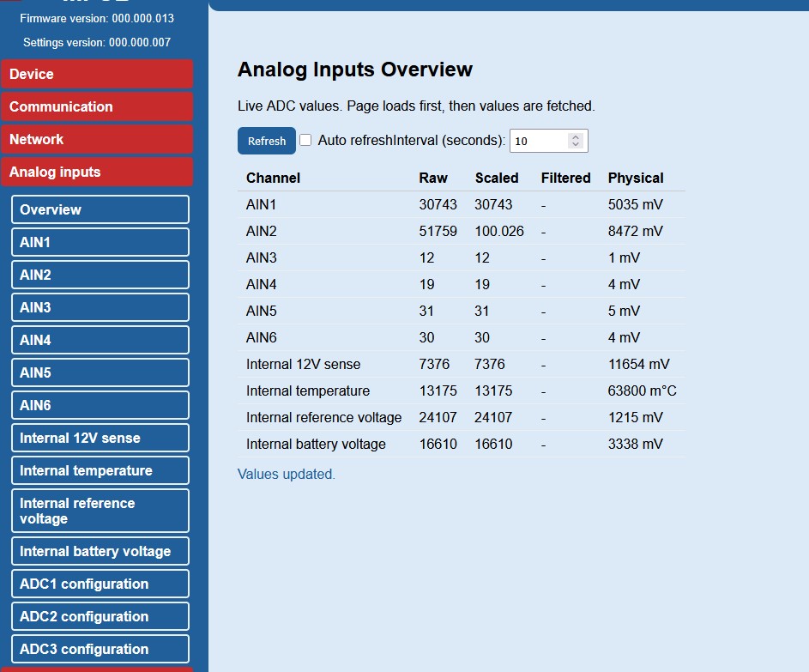Open the Network menu section

click(97, 139)
